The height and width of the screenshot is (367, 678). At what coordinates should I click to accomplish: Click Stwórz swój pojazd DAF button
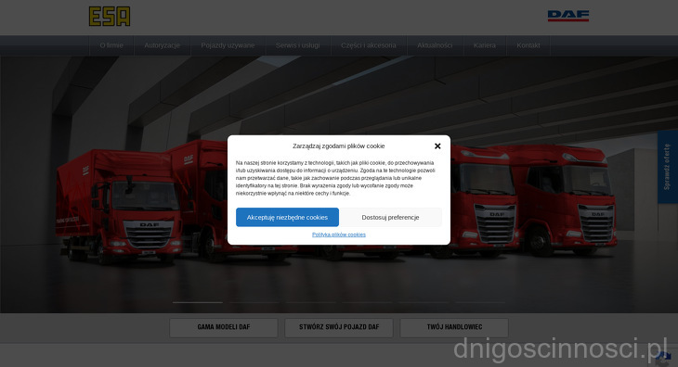pos(339,327)
